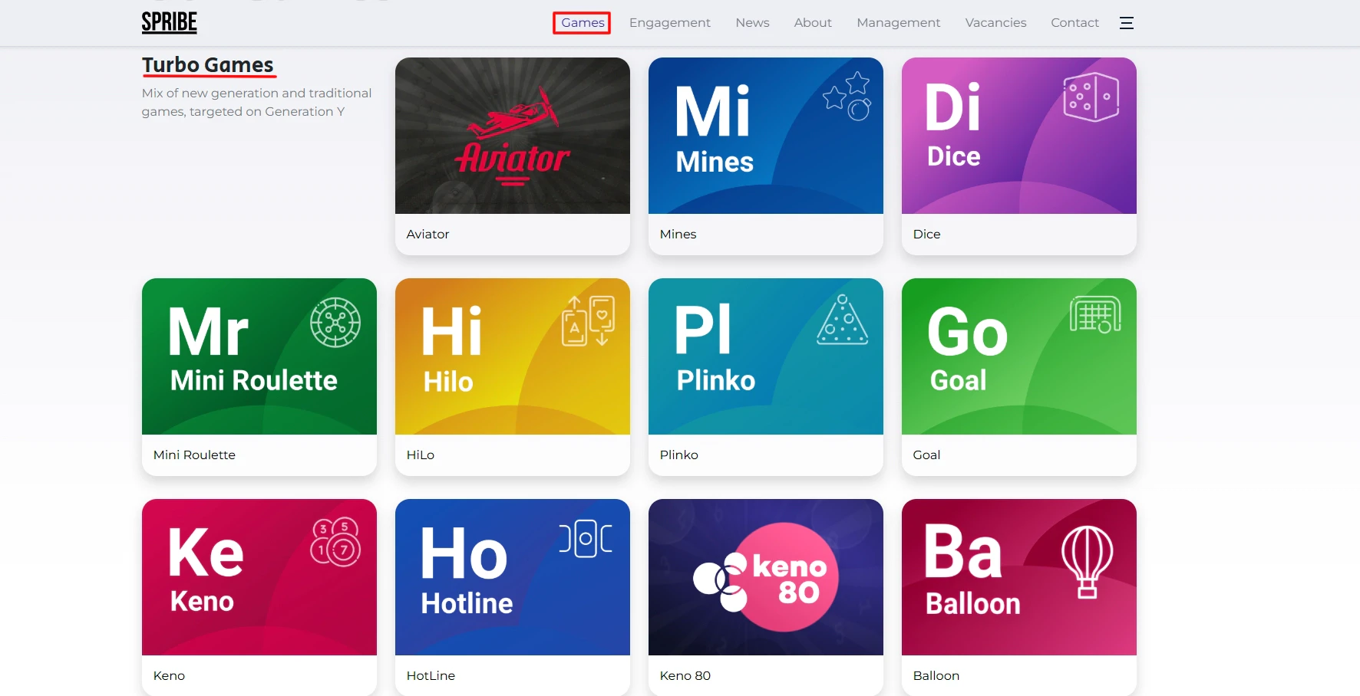
Task: Open the HiLo caption link
Action: pos(420,455)
